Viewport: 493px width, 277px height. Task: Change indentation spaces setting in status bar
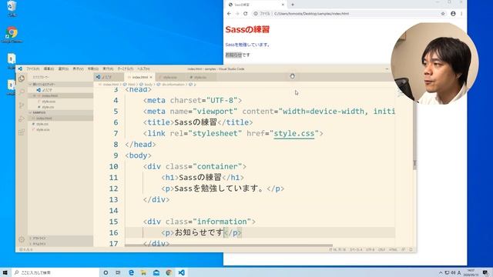point(356,249)
